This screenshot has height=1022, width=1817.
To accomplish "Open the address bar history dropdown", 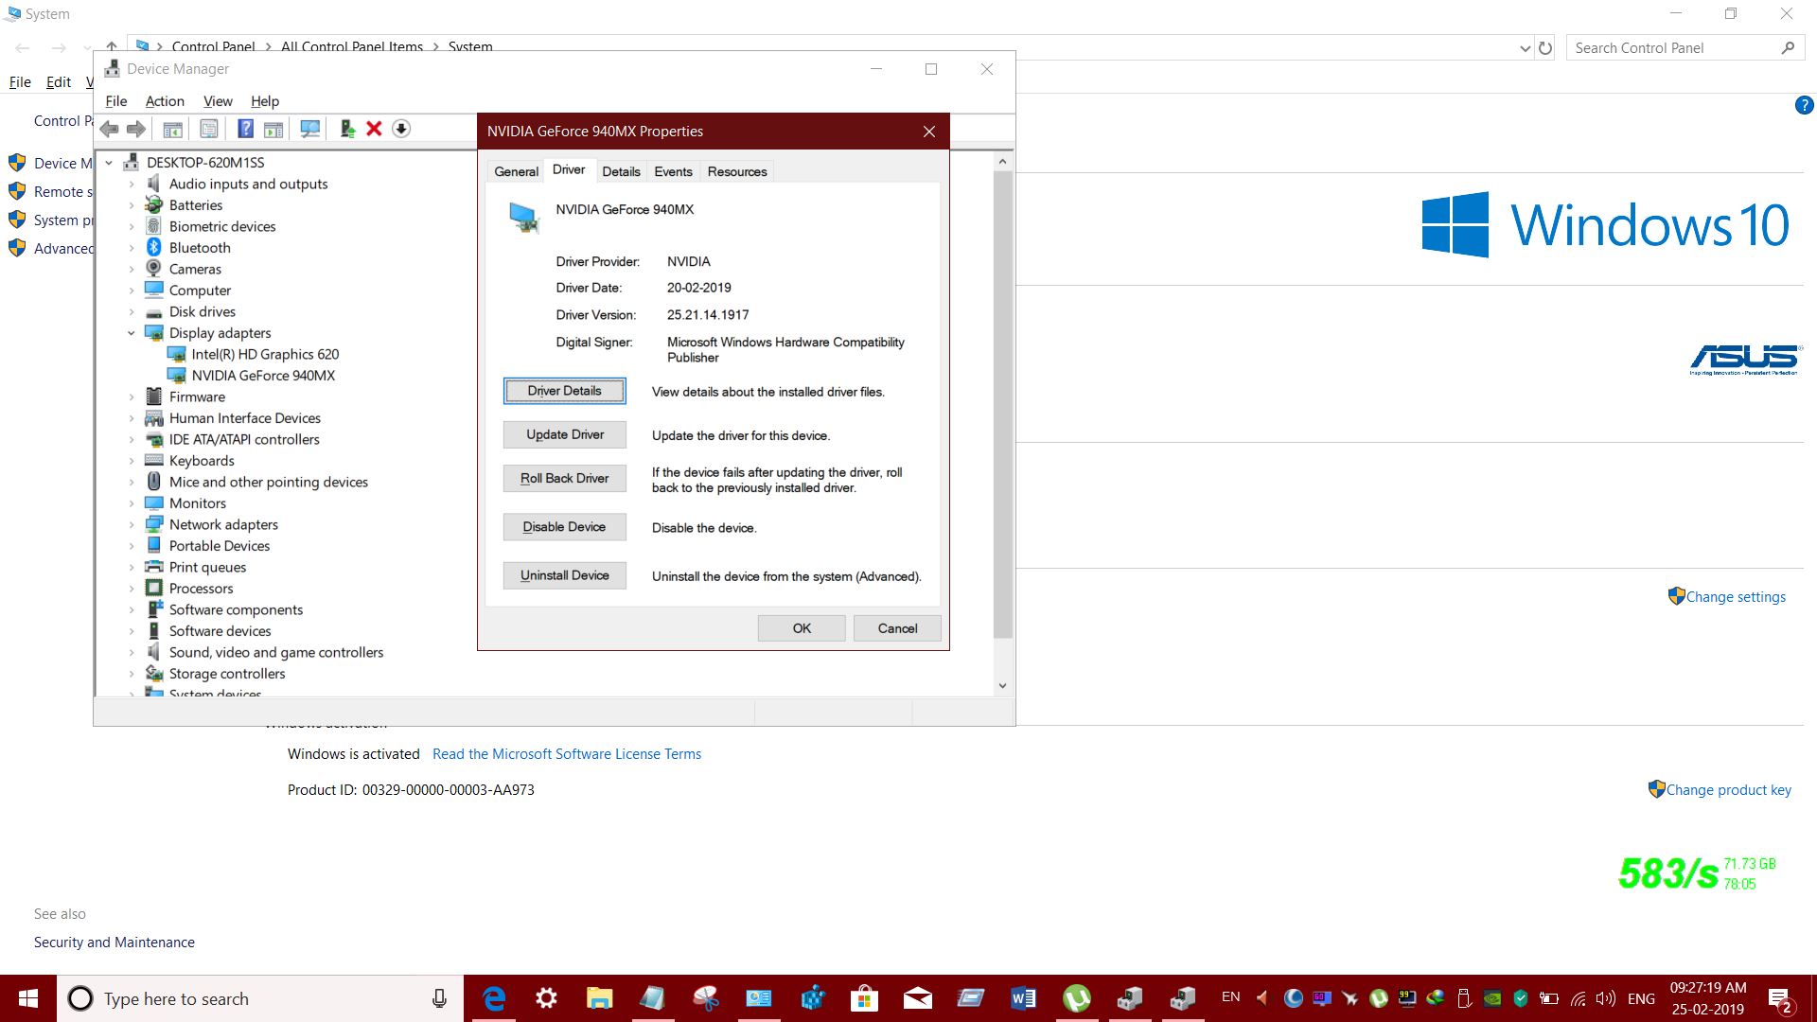I will (1525, 48).
